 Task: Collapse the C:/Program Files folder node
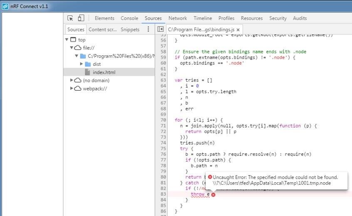point(77,56)
